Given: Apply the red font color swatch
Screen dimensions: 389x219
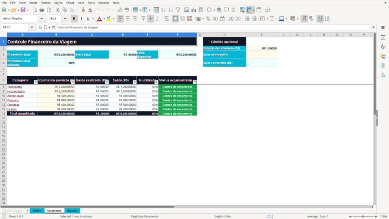Looking at the screenshot, I should pyautogui.click(x=99, y=19).
